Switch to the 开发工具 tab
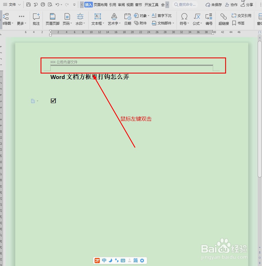262x266 pixels. pos(152,5)
